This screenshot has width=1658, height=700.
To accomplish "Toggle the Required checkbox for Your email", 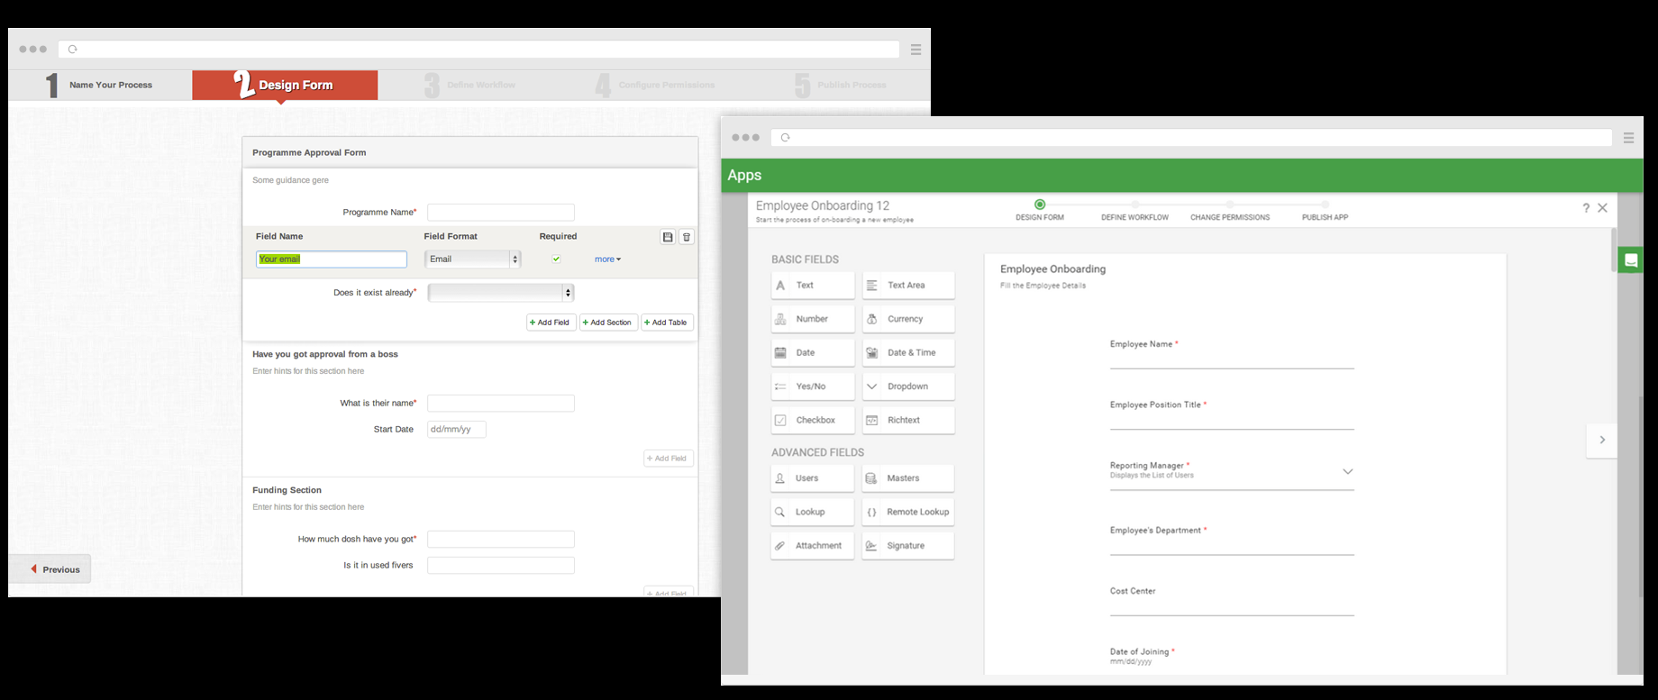I will click(x=556, y=259).
